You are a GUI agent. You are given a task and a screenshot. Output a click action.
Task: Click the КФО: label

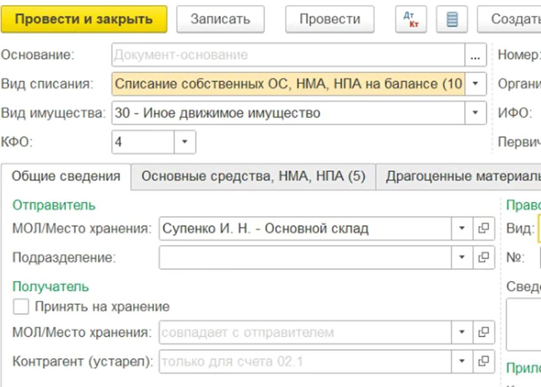tap(17, 141)
